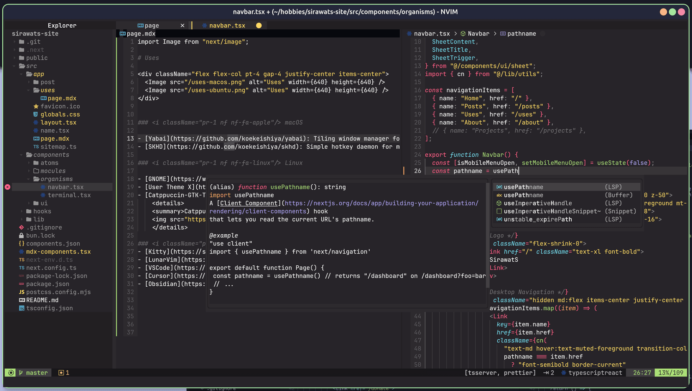Open uses/page.mdx in the explorer

(x=62, y=99)
